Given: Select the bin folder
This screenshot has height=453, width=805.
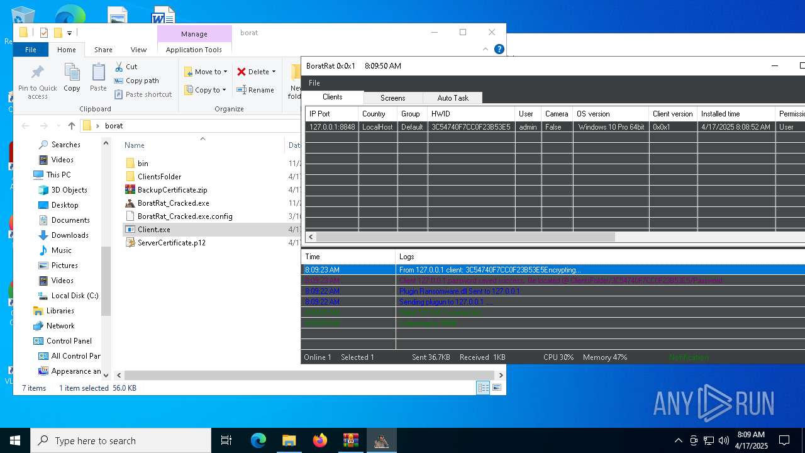Looking at the screenshot, I should point(136,164).
